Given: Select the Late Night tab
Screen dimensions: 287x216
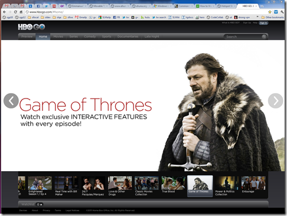Looking at the screenshot, I should pyautogui.click(x=152, y=37).
